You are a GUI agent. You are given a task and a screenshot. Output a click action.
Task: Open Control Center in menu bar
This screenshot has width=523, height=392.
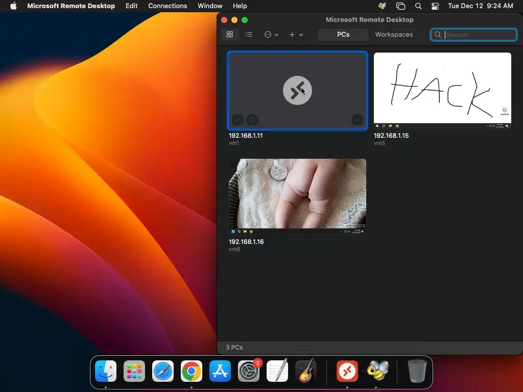[x=435, y=6]
